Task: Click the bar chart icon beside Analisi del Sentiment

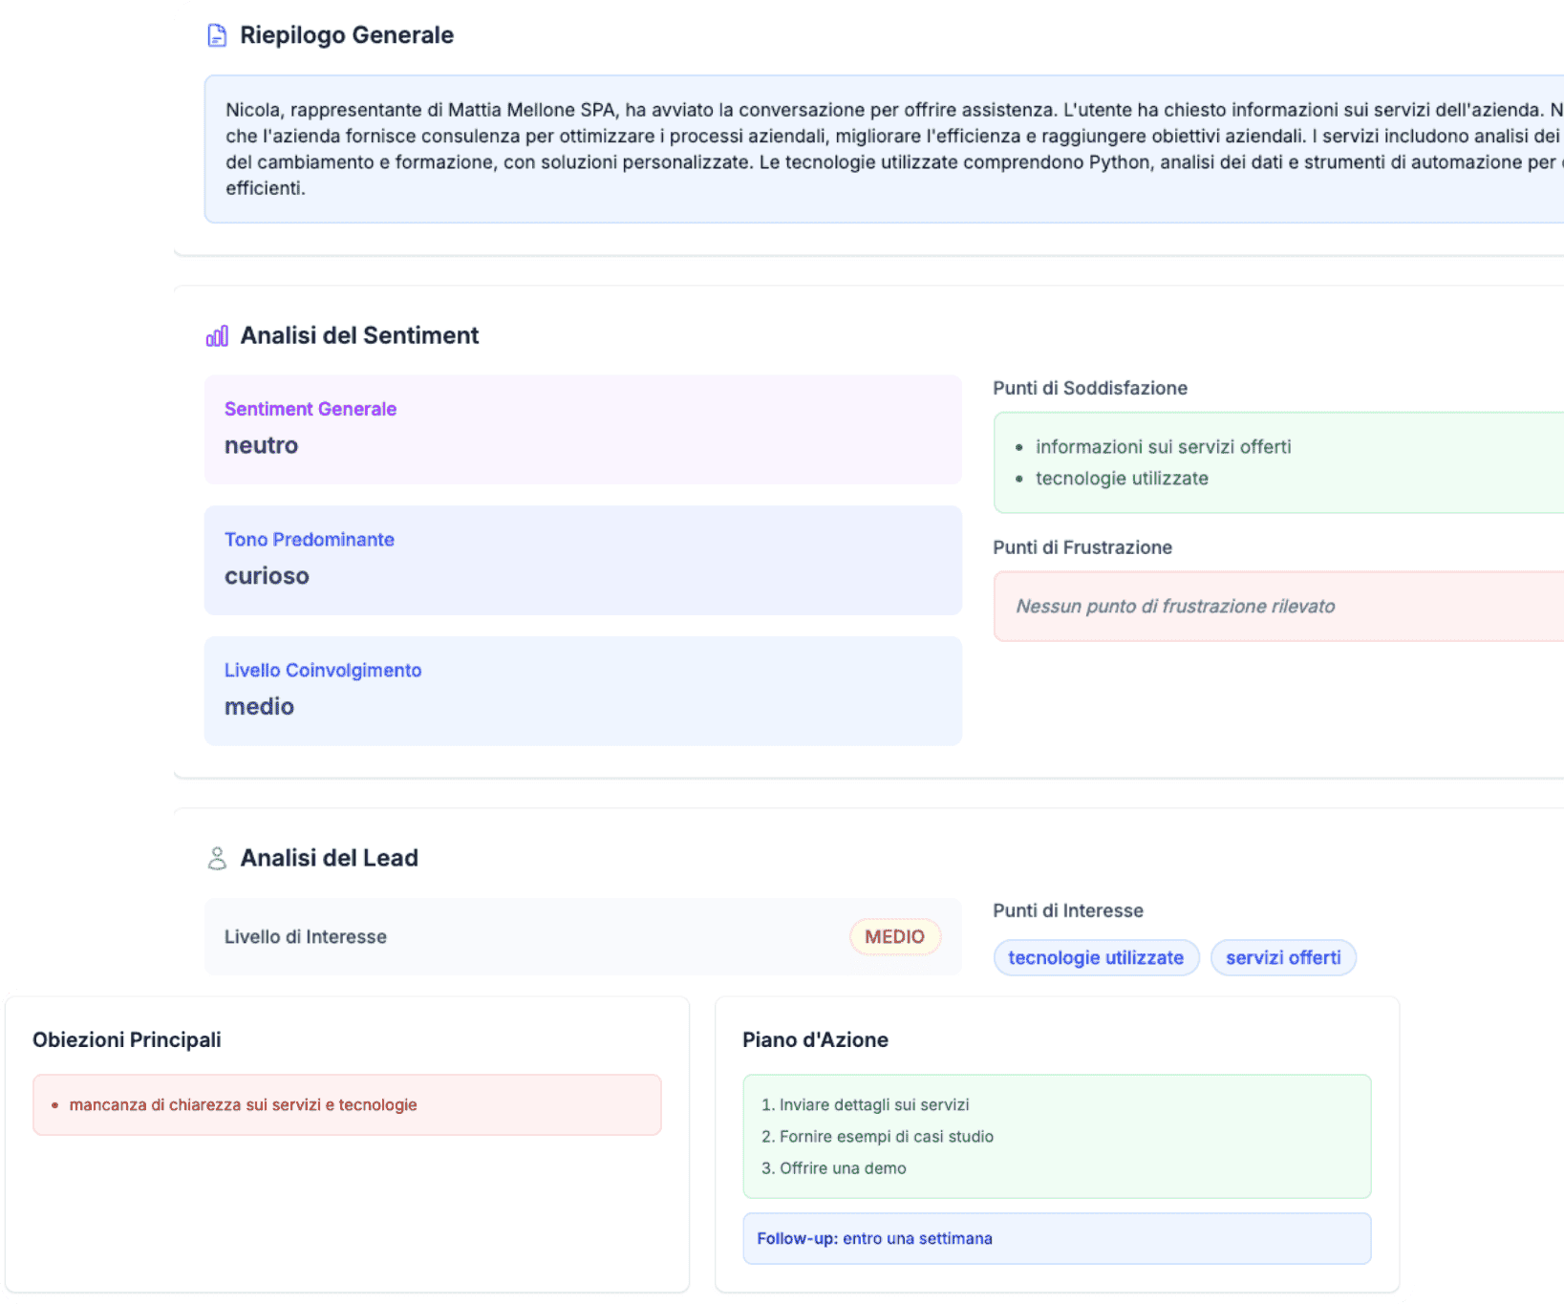Action: point(217,335)
